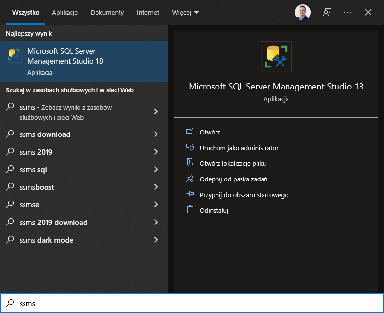Click the Odinstaluj trash icon
Viewport: 384px width, 313px height.
click(190, 210)
